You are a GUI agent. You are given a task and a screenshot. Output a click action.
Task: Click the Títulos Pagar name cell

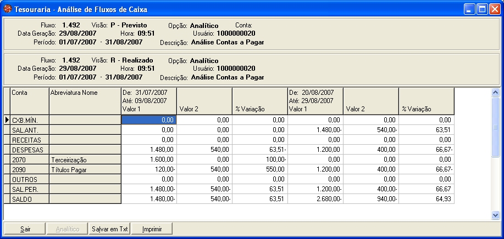(85, 170)
